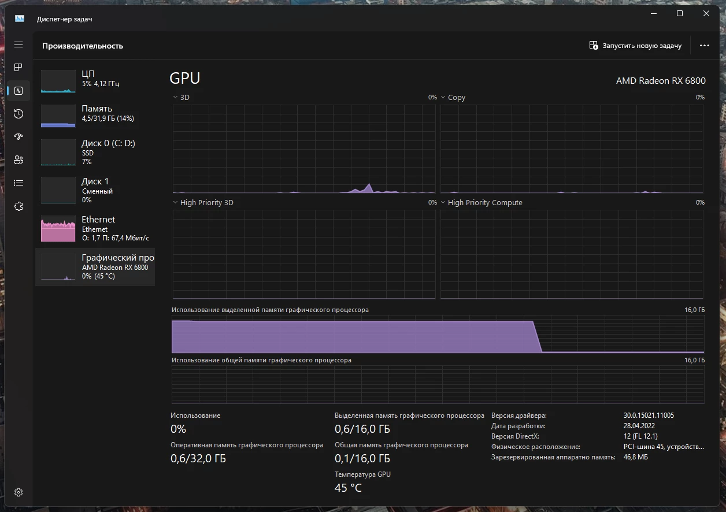Open the Startup apps page icon

18,137
